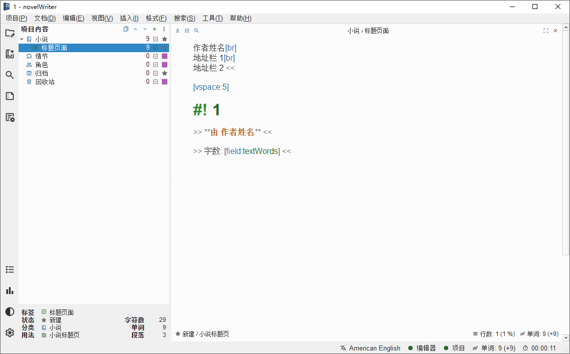Collapse the 小说 folder in project tree

pos(21,39)
